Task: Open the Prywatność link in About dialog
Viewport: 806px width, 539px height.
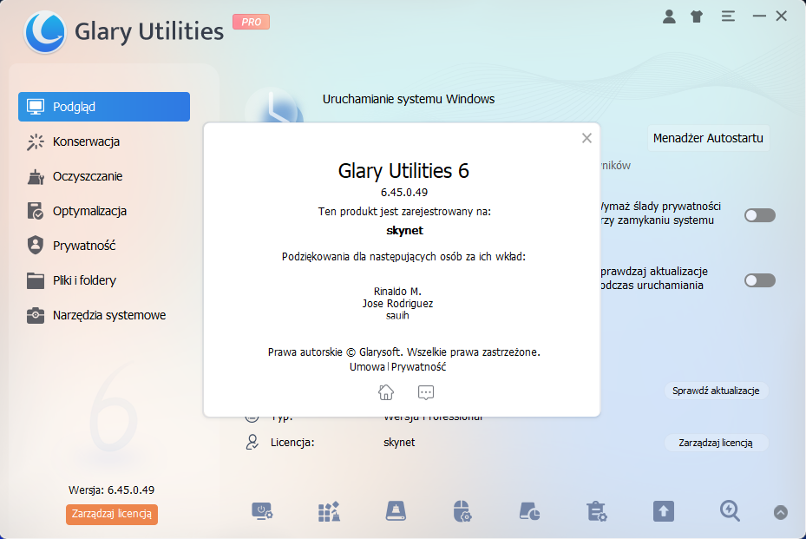Action: [x=418, y=366]
